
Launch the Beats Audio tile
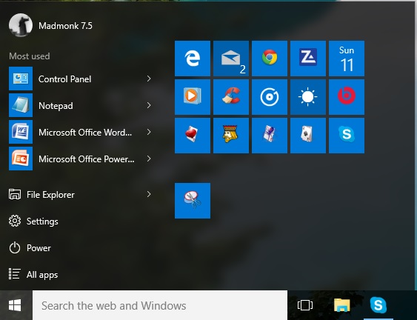[x=347, y=97]
